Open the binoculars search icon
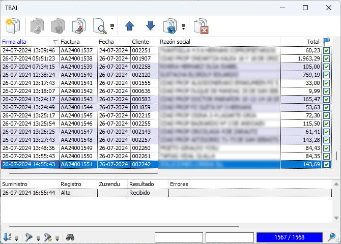341x244 pixels. (70, 237)
